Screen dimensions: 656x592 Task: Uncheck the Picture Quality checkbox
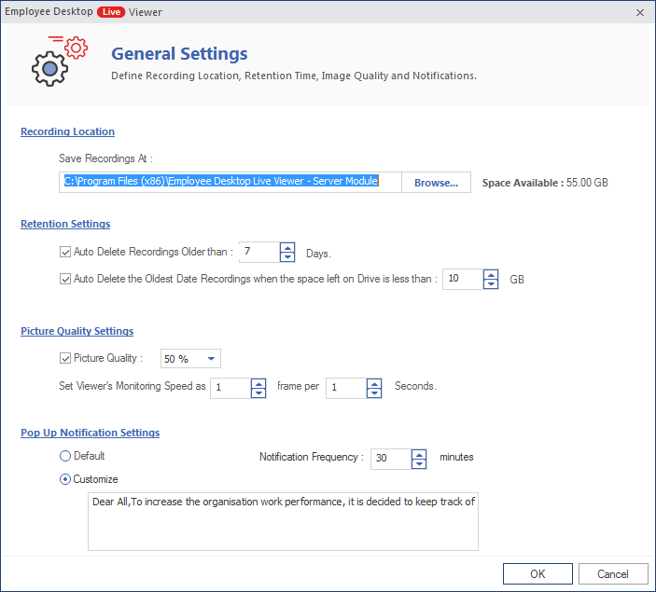tap(65, 358)
